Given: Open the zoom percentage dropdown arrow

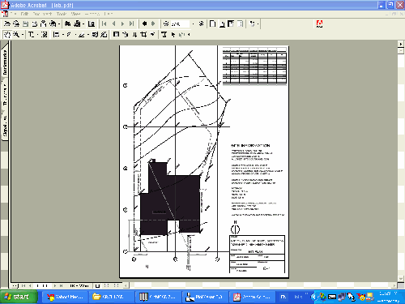Looking at the screenshot, I should point(193,24).
